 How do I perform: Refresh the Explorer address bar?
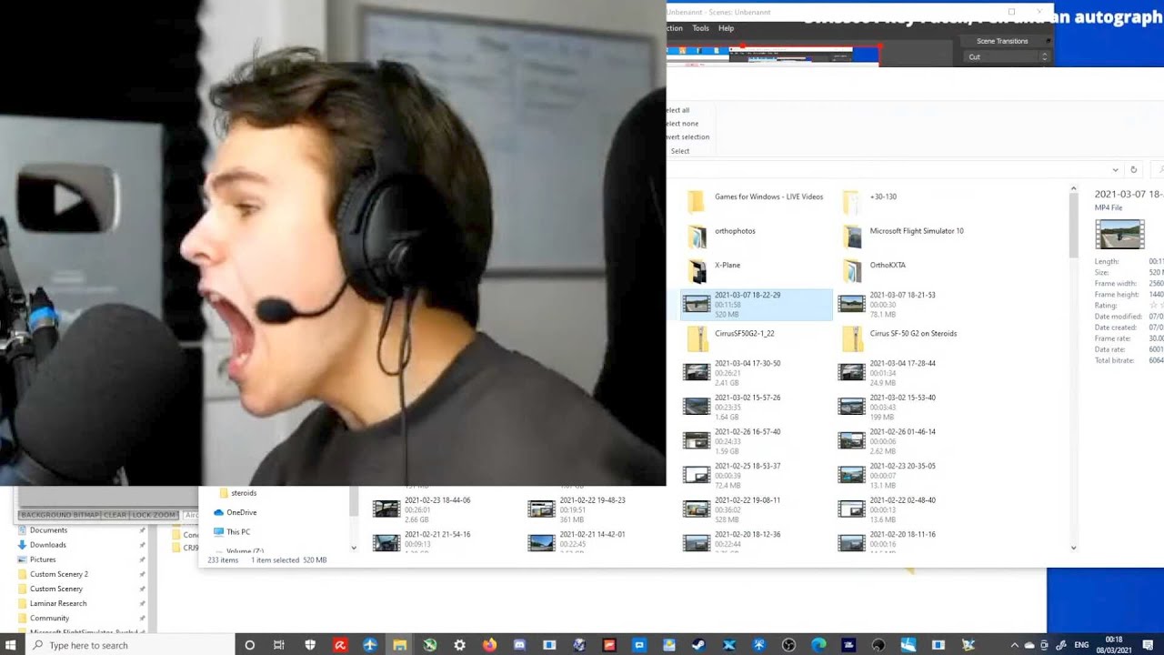point(1133,169)
